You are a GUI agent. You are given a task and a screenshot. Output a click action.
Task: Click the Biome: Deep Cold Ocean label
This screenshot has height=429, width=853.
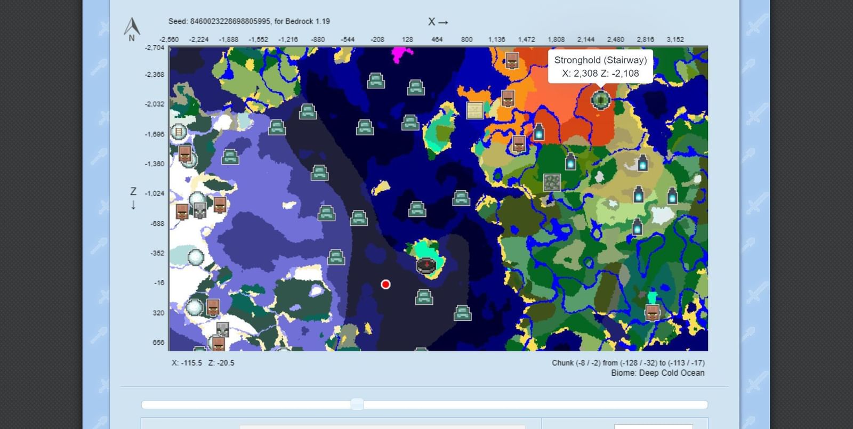pyautogui.click(x=657, y=373)
